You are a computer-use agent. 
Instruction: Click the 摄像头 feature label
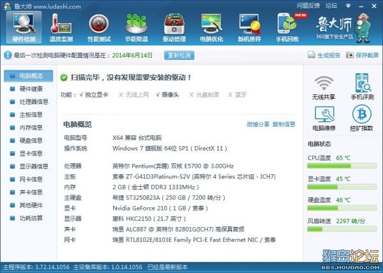(x=170, y=94)
